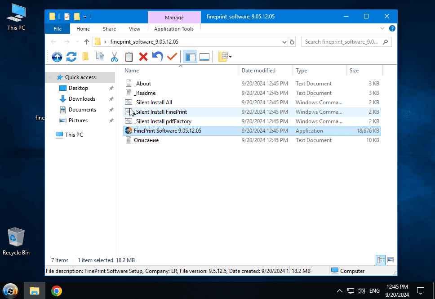Open the Application Tools tab
The image size is (435, 299).
tap(174, 29)
